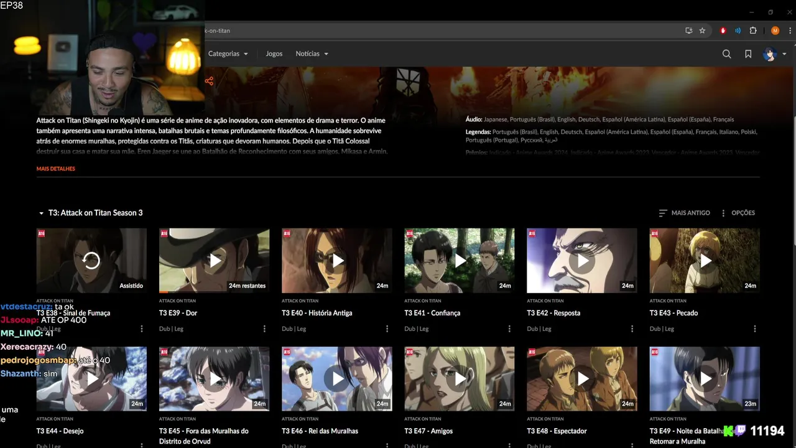Change sort order with MAIS ANTIGO
The width and height of the screenshot is (796, 448).
pyautogui.click(x=684, y=213)
